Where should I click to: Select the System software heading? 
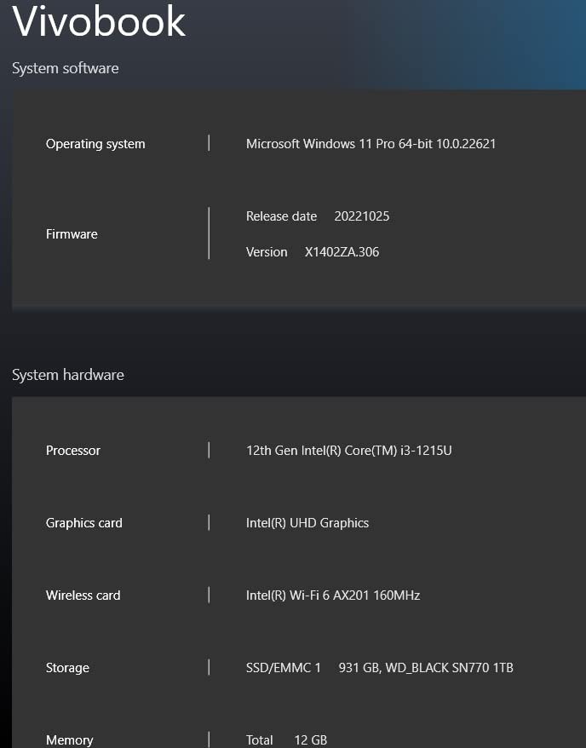pyautogui.click(x=66, y=68)
